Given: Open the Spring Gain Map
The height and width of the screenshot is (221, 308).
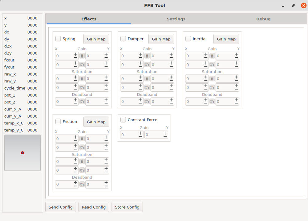Looking at the screenshot, I should [x=96, y=39].
